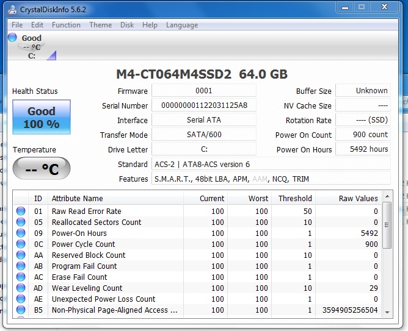This screenshot has height=331, width=408.
Task: Open the File menu
Action: pos(17,25)
